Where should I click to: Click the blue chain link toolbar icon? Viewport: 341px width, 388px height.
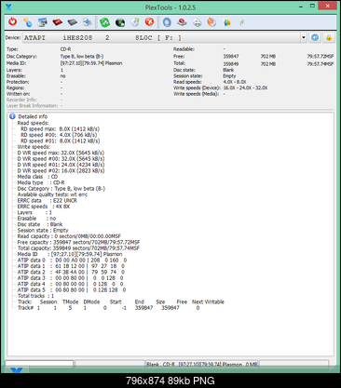point(28,22)
